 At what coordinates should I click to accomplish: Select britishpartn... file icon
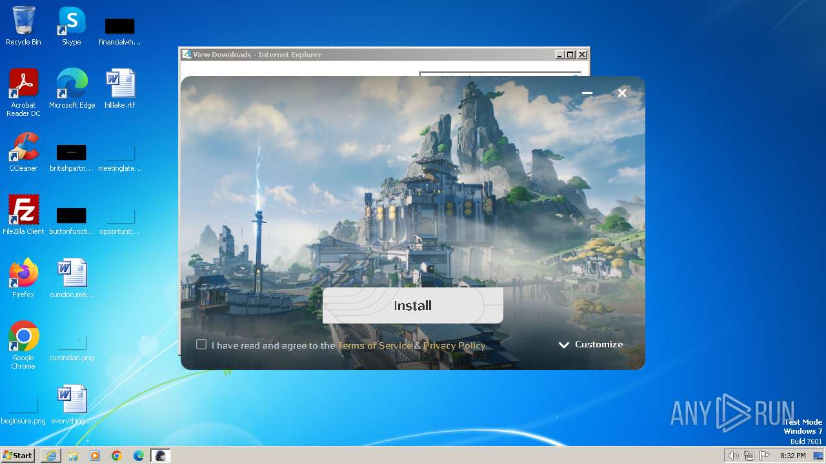(72, 157)
